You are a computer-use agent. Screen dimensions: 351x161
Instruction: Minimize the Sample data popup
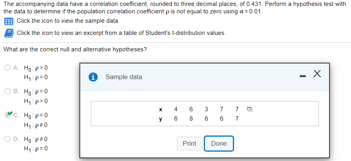tap(301, 74)
